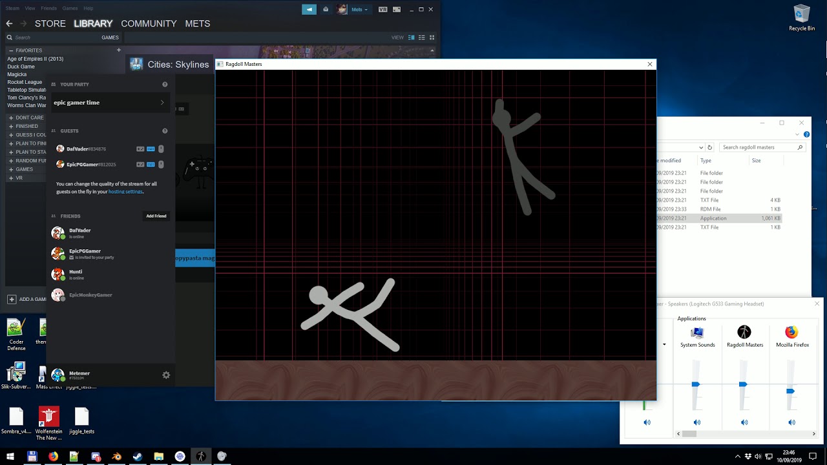This screenshot has height=465, width=827.
Task: Open Steam inbox envelope icon
Action: (x=326, y=9)
